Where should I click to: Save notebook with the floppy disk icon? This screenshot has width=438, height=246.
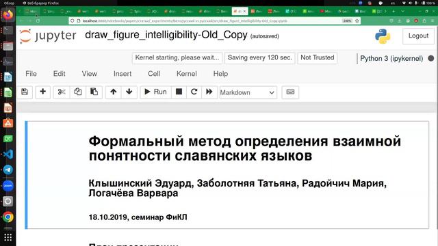tap(25, 92)
